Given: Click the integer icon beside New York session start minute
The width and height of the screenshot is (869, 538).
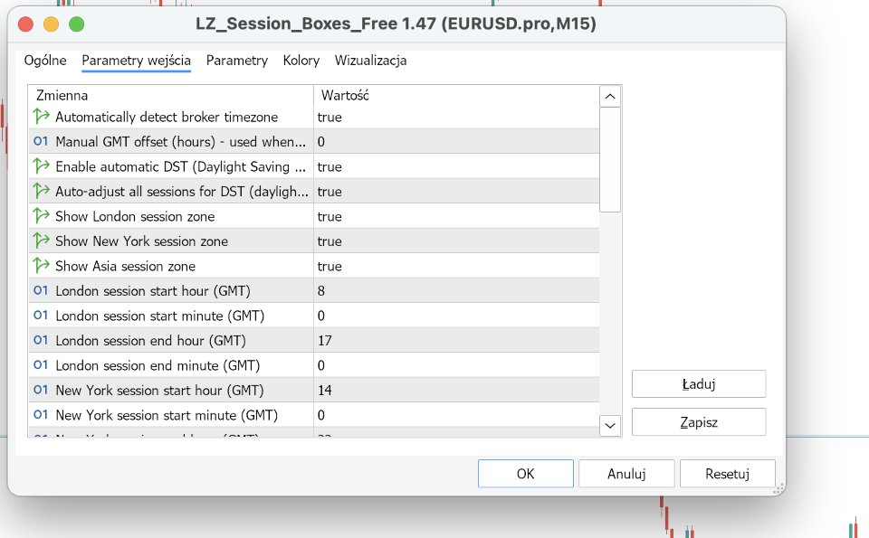Looking at the screenshot, I should [x=41, y=414].
